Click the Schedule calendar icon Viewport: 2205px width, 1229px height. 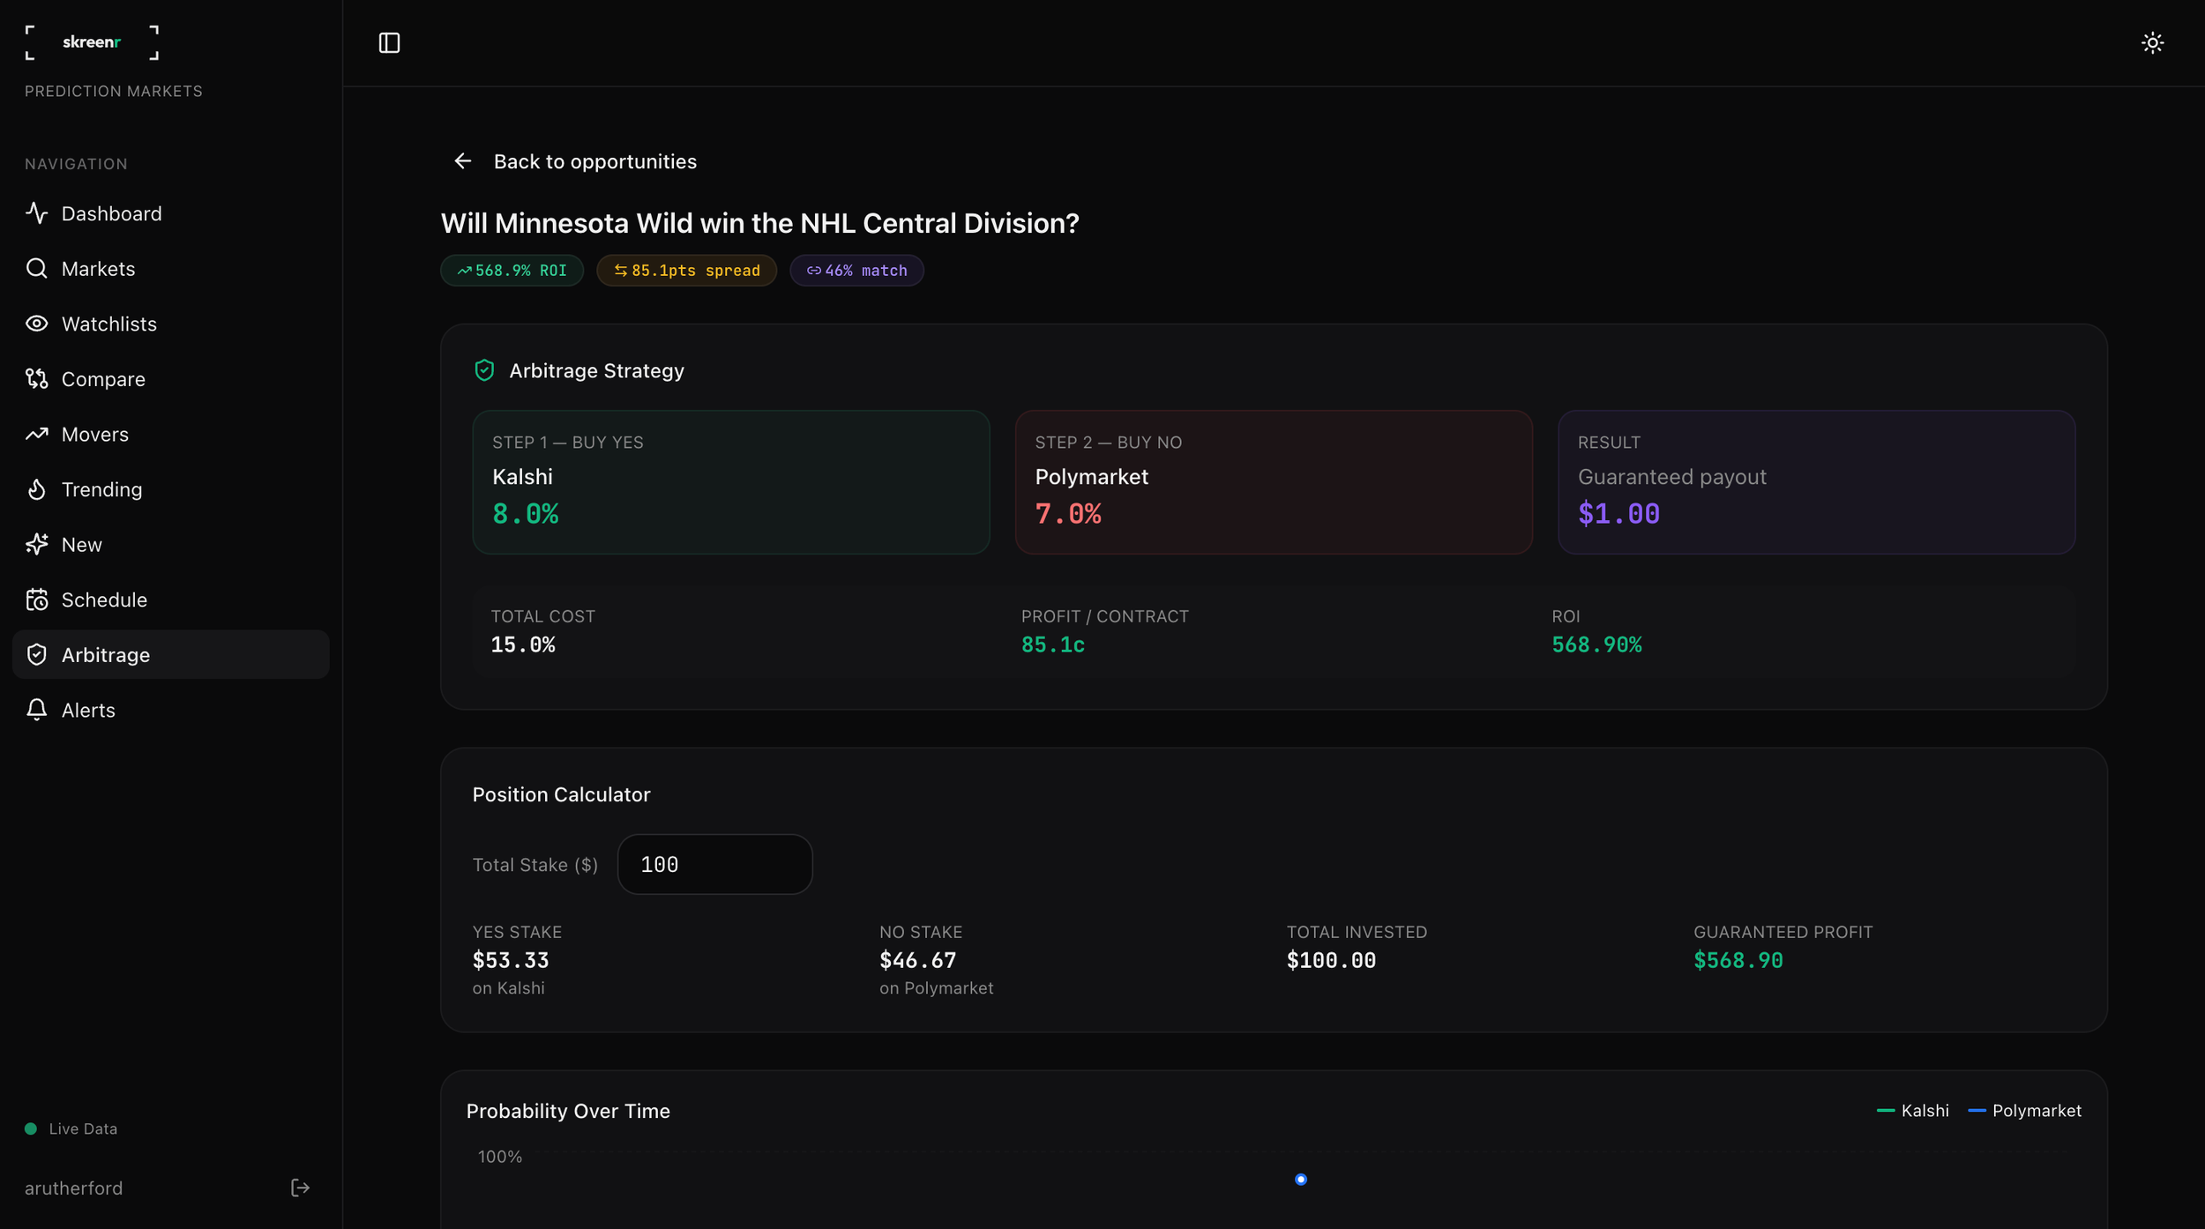coord(36,600)
